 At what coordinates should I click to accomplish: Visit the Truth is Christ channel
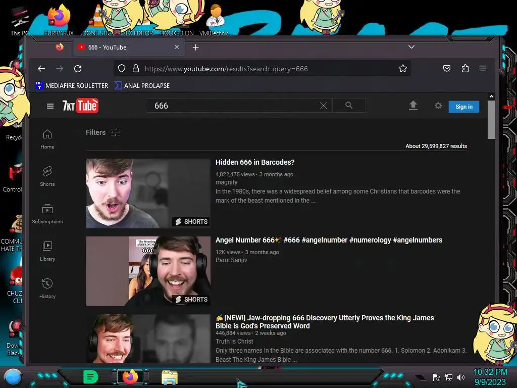click(234, 342)
